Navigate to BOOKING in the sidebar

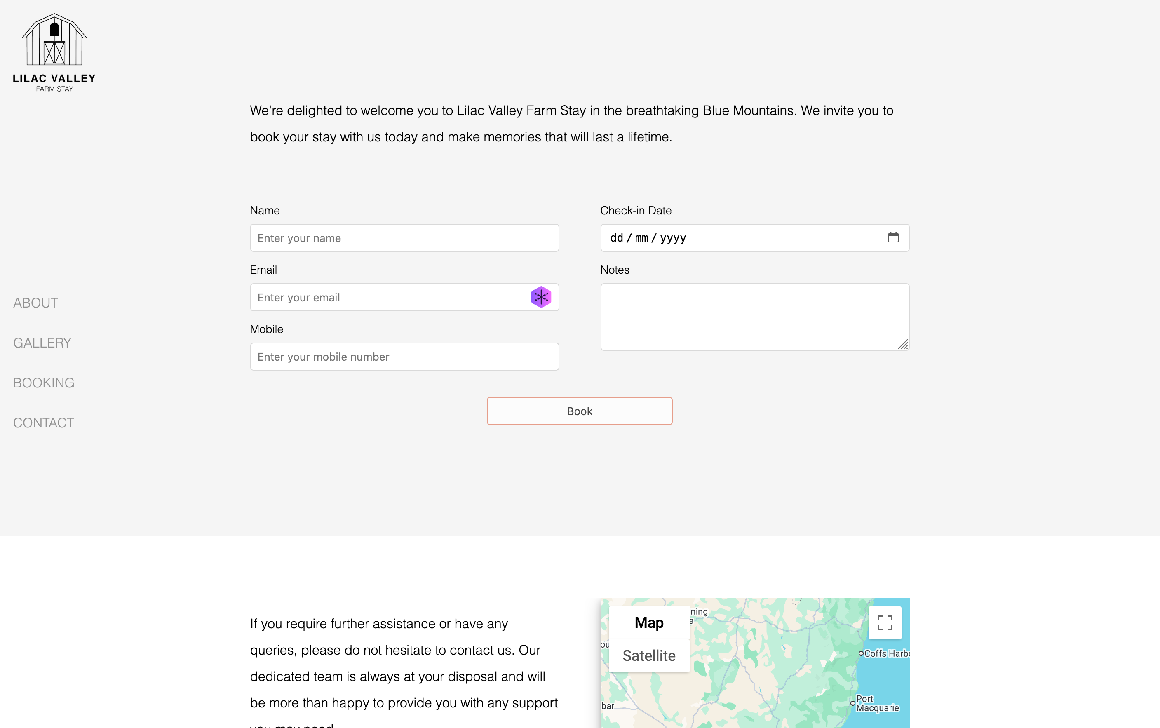(x=44, y=383)
